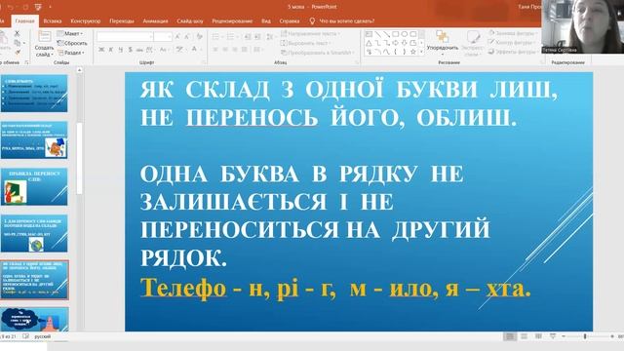Open the font size combo box
Screen dimensions: 624x351
[163, 37]
